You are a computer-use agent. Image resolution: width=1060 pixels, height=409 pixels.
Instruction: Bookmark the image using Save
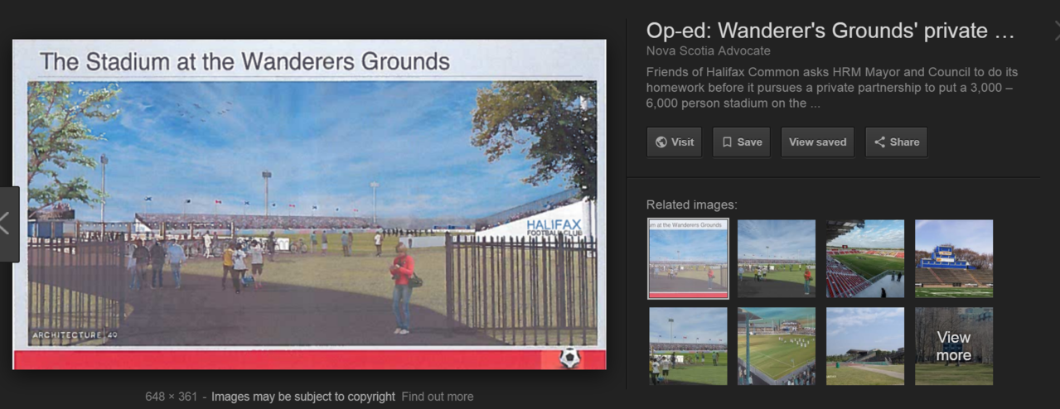click(742, 142)
